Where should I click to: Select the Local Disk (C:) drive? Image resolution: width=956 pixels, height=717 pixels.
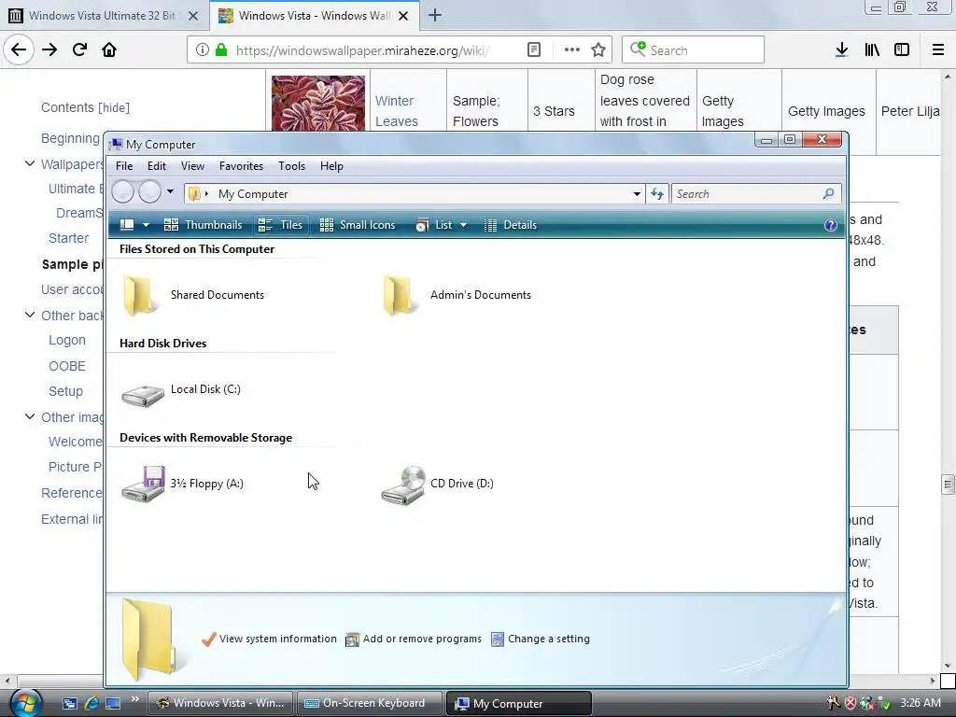(180, 390)
